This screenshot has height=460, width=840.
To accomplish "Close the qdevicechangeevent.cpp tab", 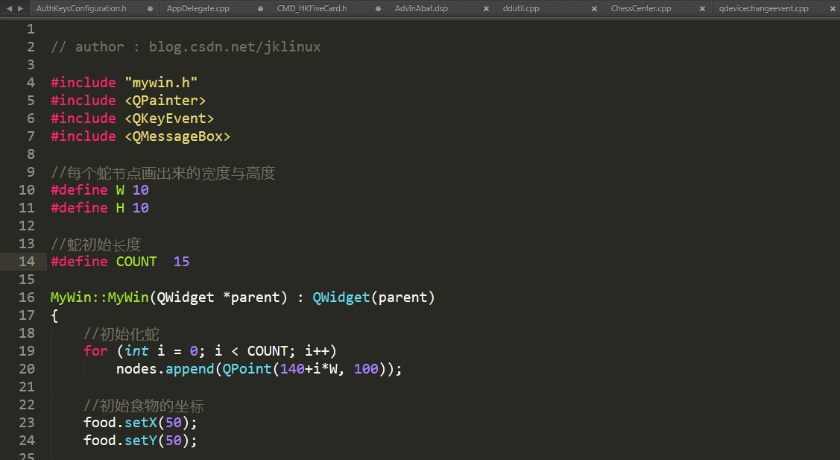I will (x=833, y=10).
